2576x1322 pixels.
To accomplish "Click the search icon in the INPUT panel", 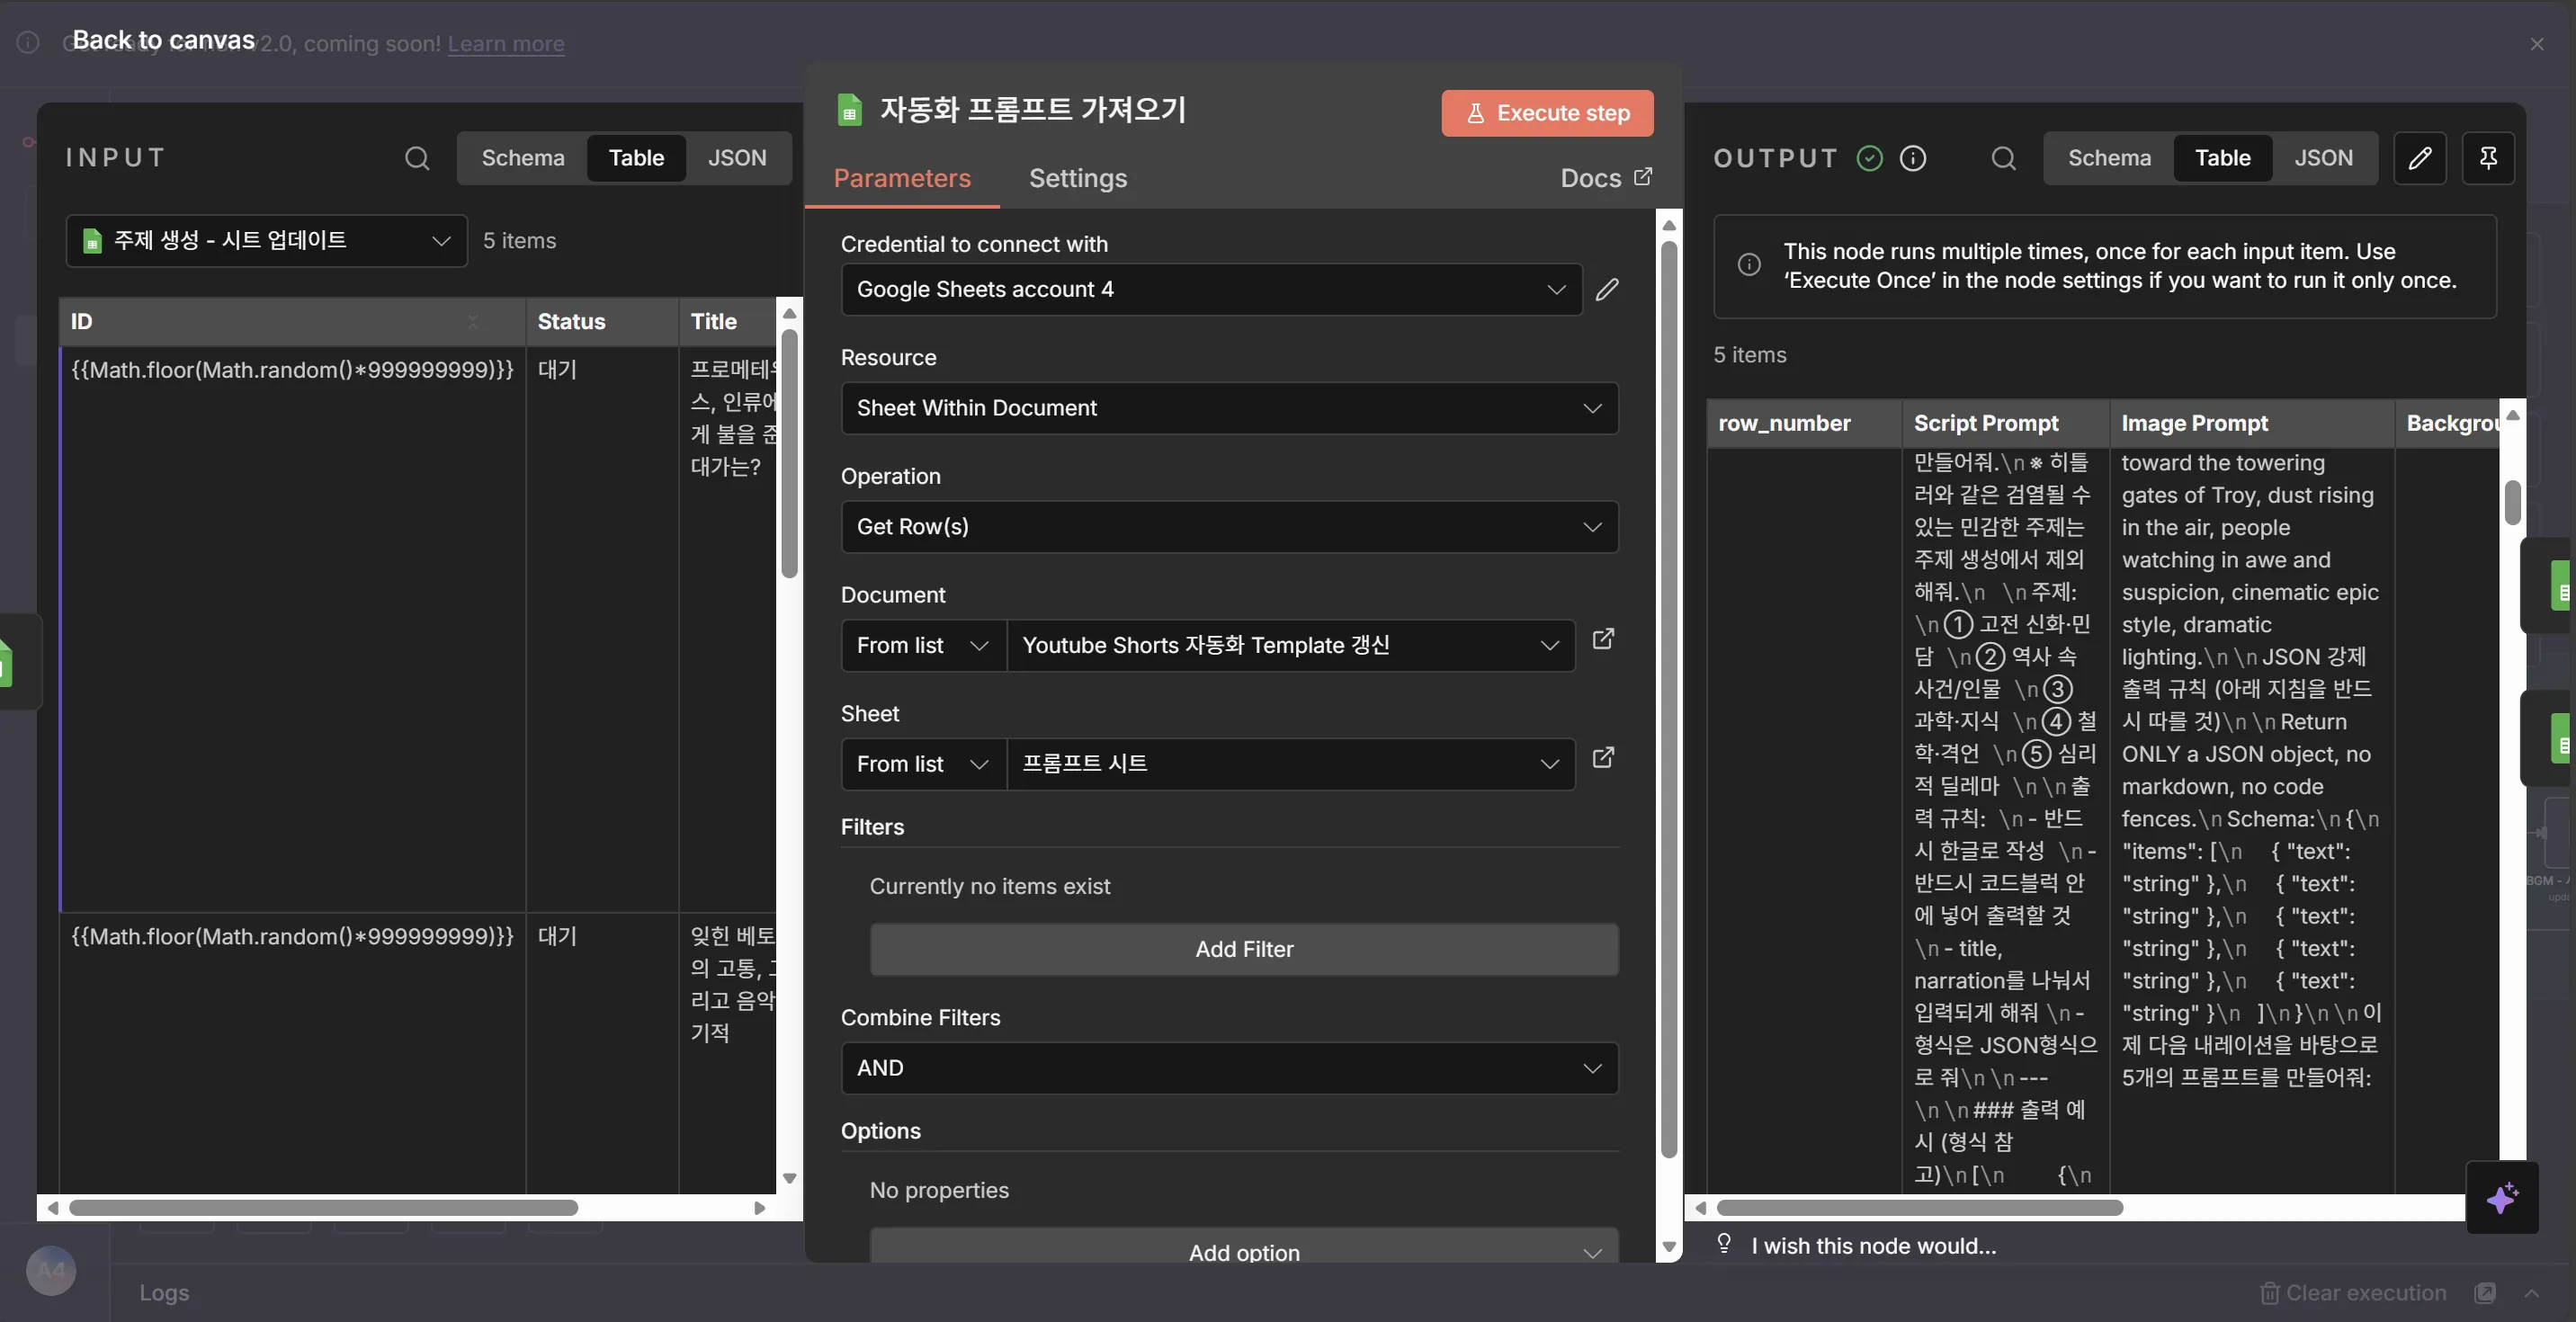I will pyautogui.click(x=417, y=158).
